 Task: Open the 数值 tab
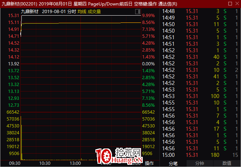coord(227,163)
